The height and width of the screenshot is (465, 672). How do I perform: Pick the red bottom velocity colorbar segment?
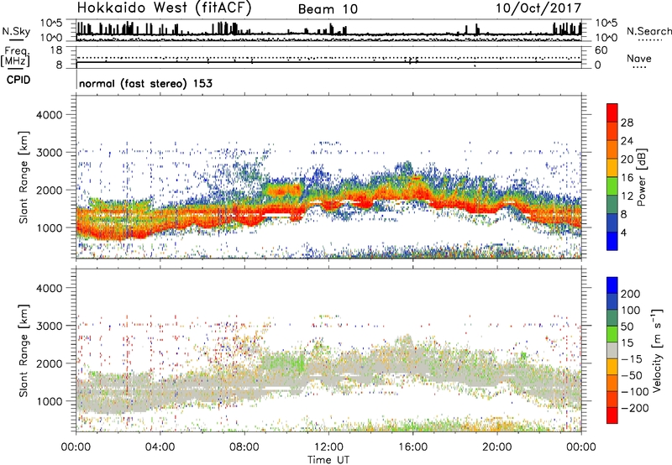click(x=612, y=415)
